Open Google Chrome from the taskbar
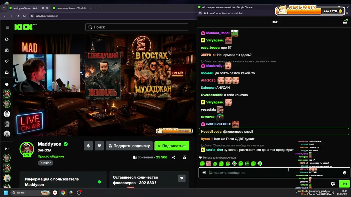 [x=63, y=193]
